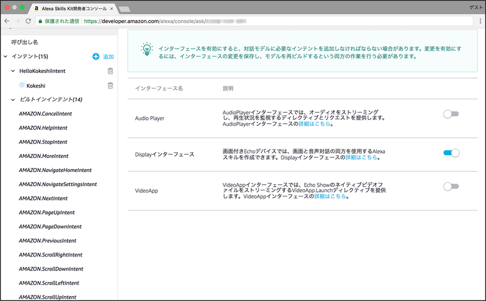Click the 追加 link to add an intent

click(109, 57)
